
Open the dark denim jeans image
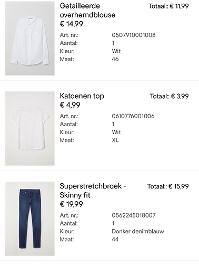pyautogui.click(x=30, y=219)
